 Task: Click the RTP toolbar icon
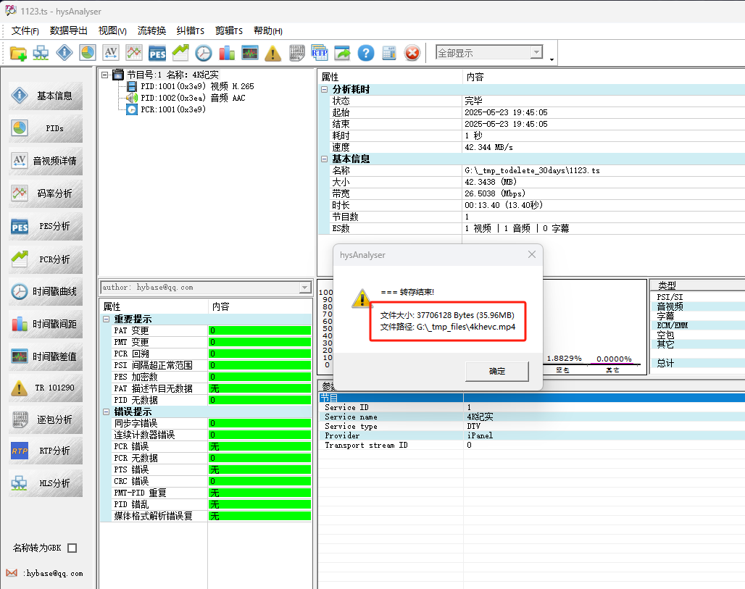pos(320,53)
